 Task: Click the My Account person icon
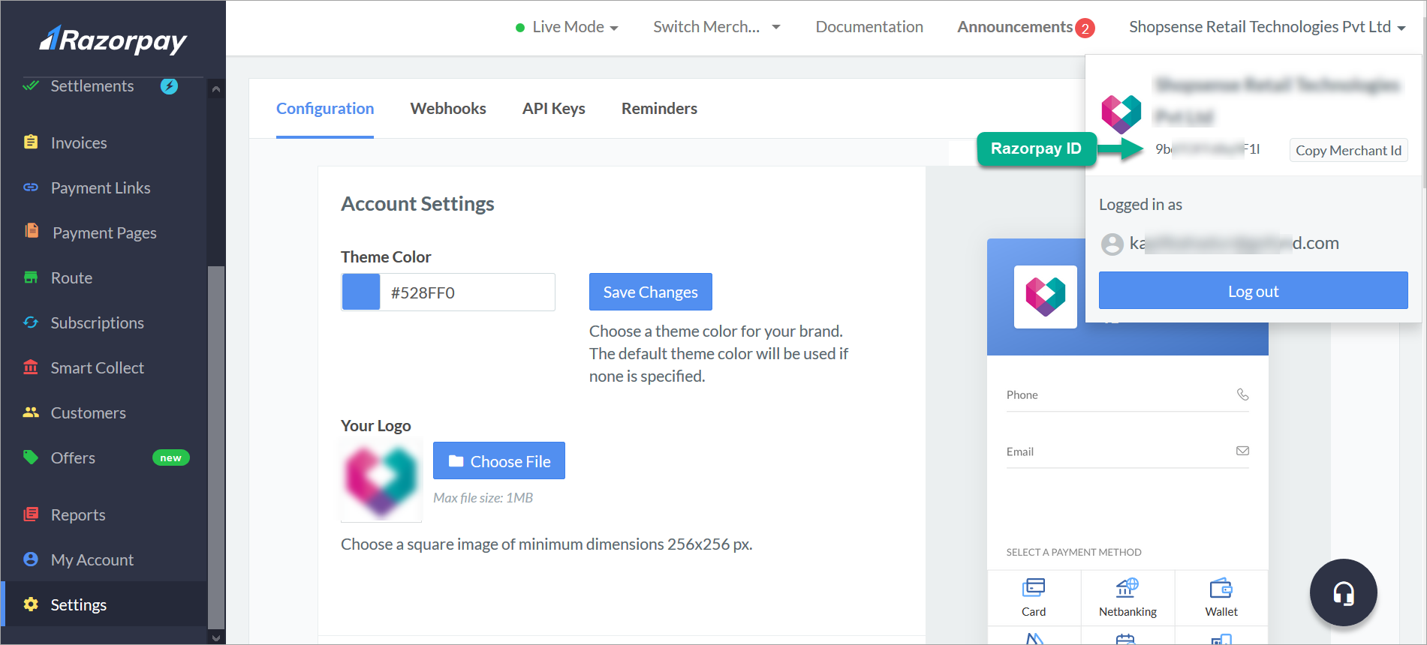(x=31, y=559)
